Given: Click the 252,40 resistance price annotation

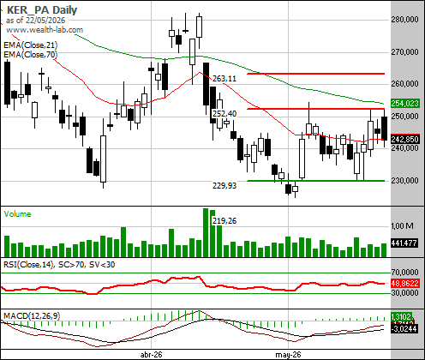Looking at the screenshot, I should coord(224,114).
